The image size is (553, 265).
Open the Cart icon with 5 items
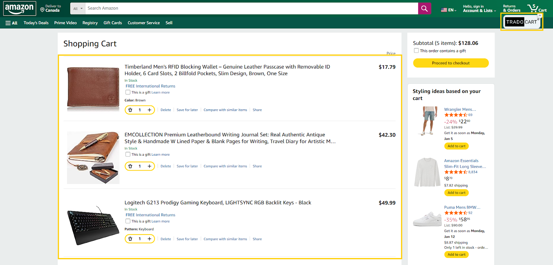537,8
